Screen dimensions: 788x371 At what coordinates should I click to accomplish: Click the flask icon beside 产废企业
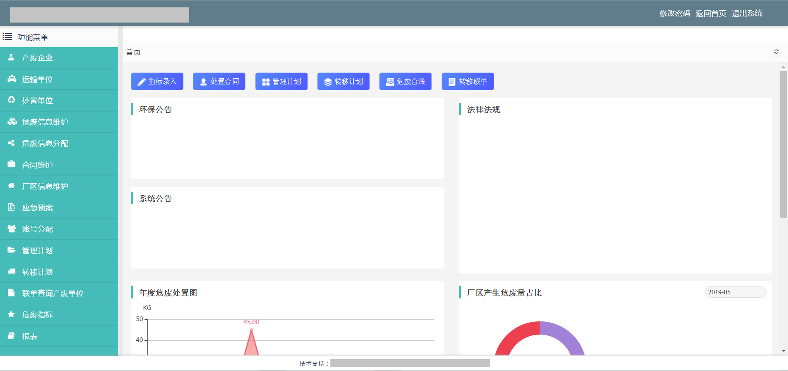point(11,57)
